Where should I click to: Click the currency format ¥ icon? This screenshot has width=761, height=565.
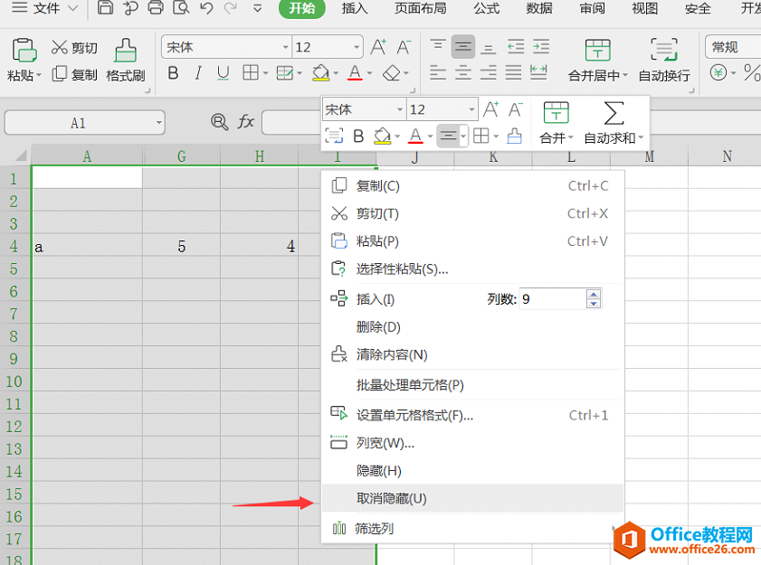[x=718, y=73]
